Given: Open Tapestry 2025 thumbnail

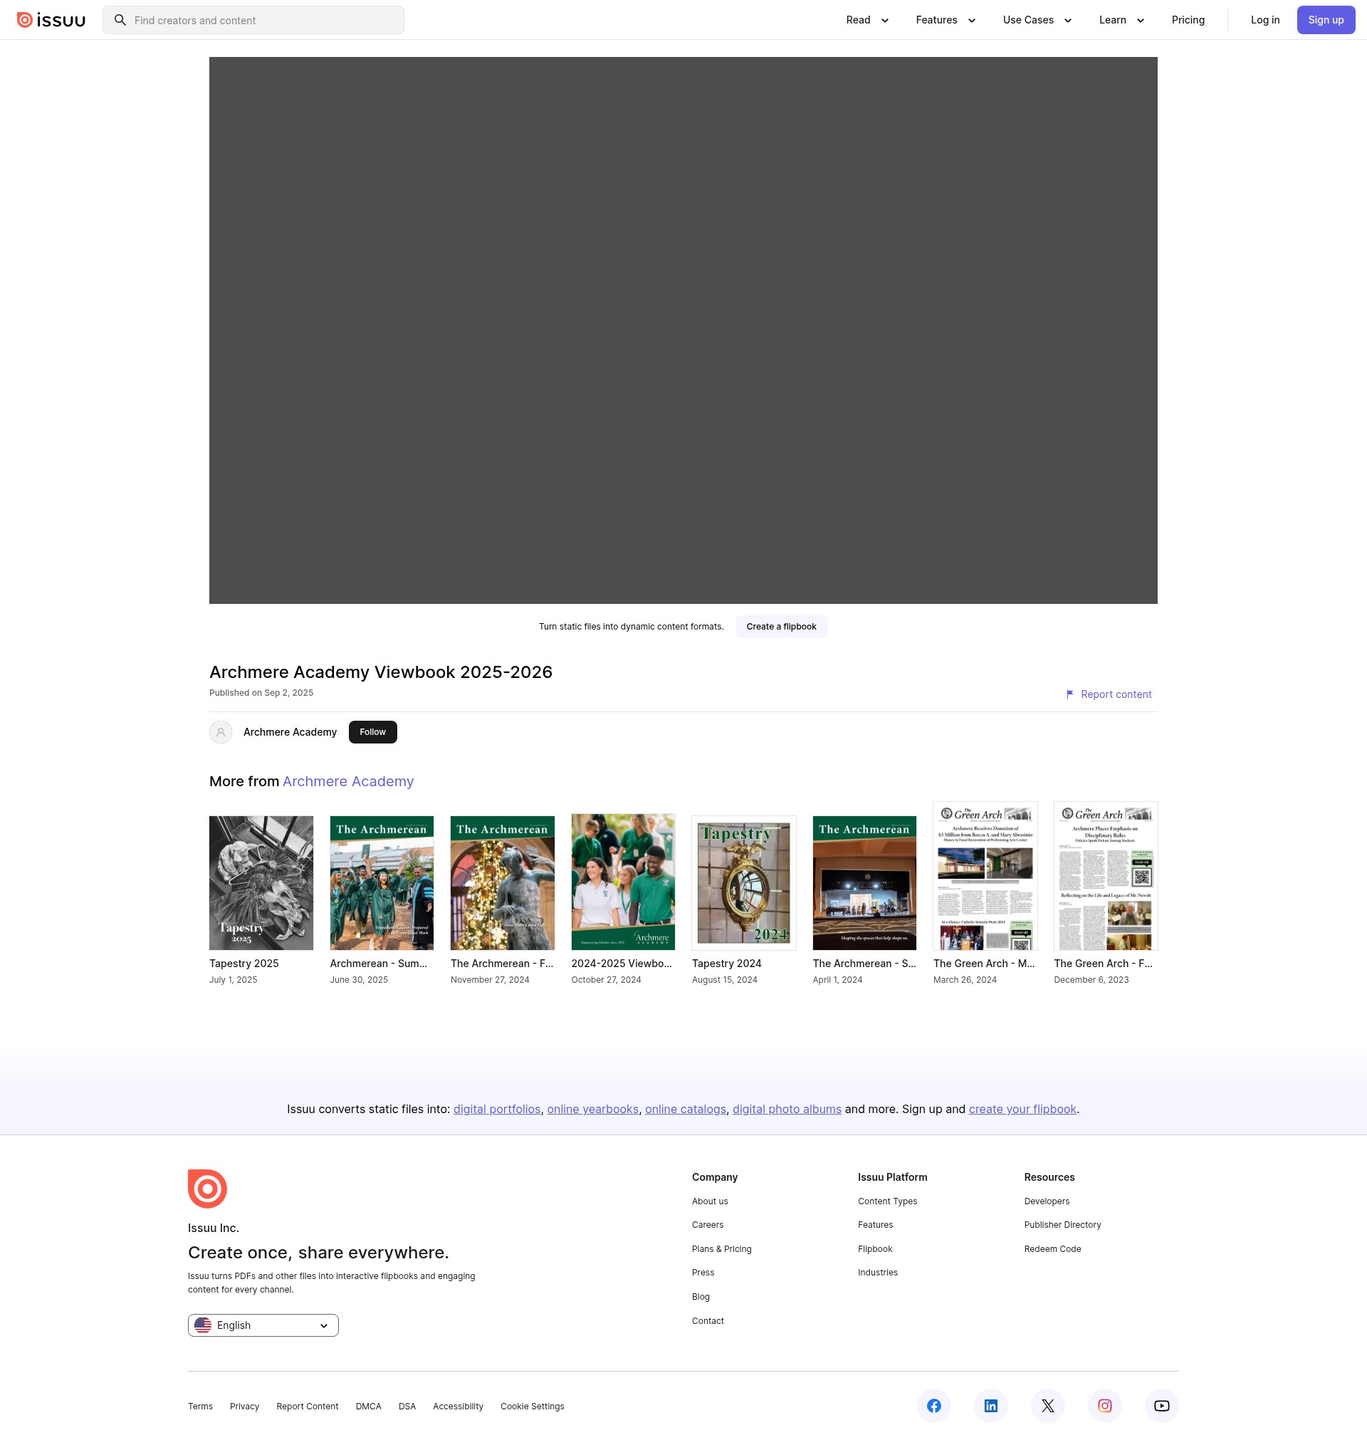Looking at the screenshot, I should click(x=261, y=882).
